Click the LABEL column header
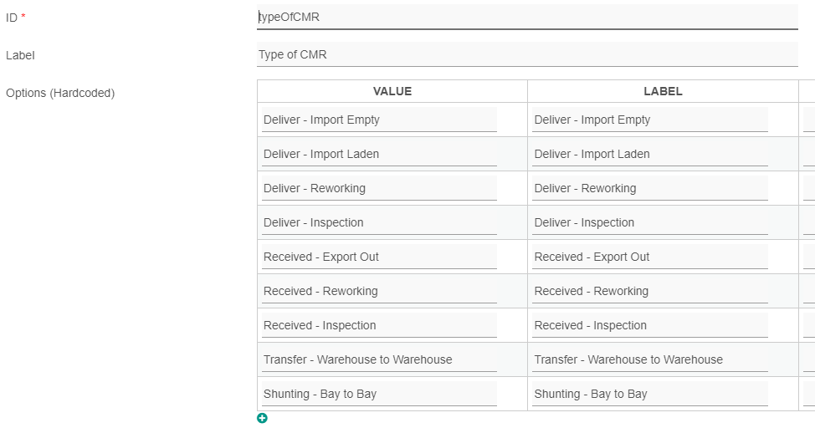815x433 pixels. [663, 91]
